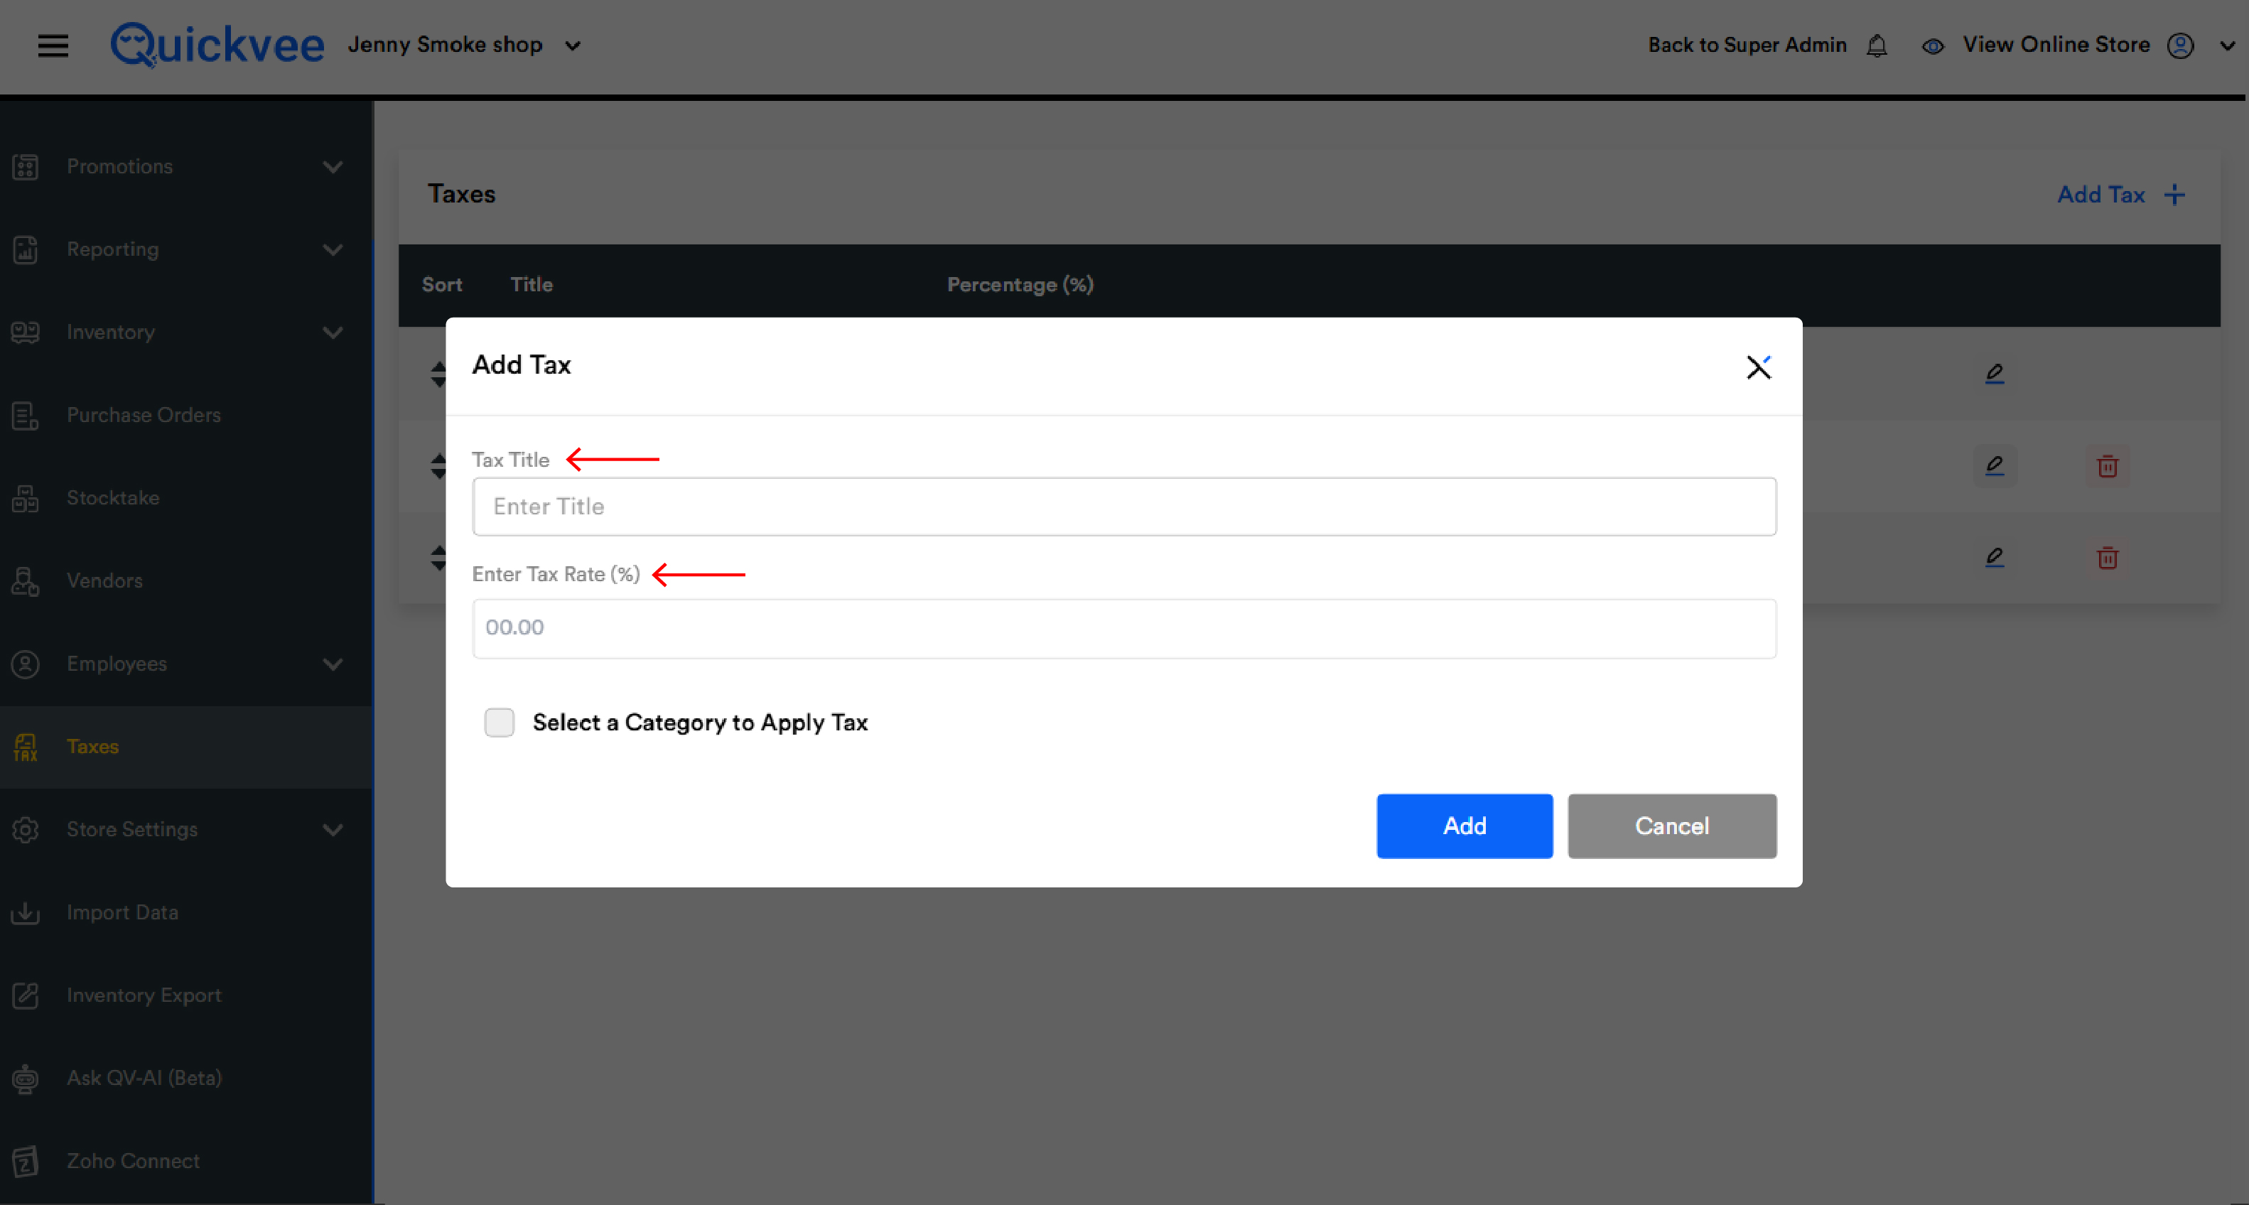Click the pencil edit icon in first tax row
Image resolution: width=2249 pixels, height=1205 pixels.
pyautogui.click(x=1994, y=374)
